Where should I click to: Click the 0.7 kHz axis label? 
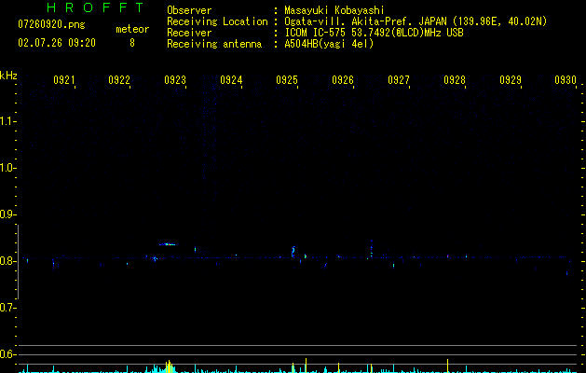tap(7, 308)
